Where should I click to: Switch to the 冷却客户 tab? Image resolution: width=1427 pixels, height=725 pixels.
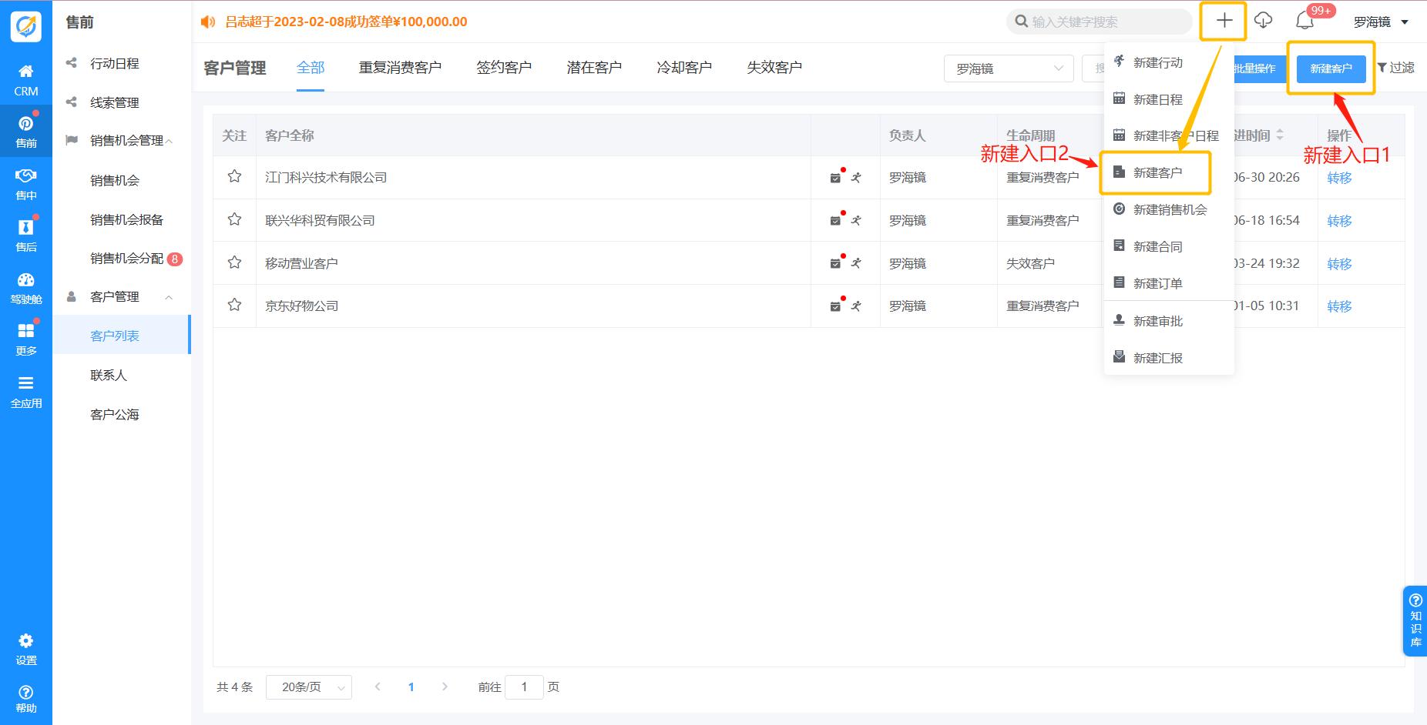point(684,68)
